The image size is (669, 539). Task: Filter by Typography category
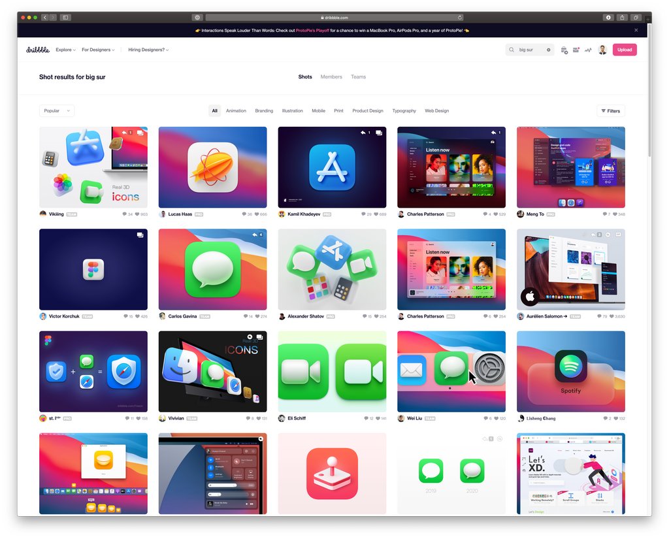tap(404, 110)
